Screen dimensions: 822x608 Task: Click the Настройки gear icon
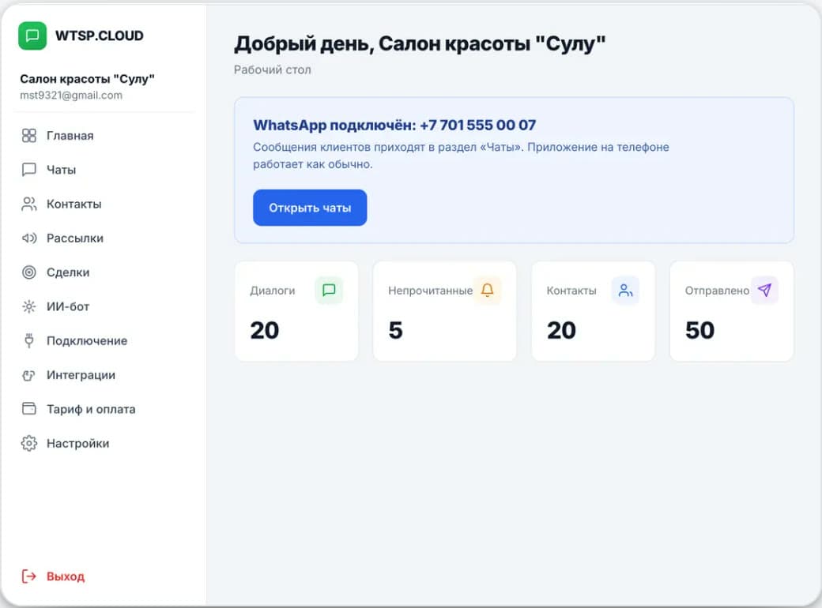tap(28, 443)
